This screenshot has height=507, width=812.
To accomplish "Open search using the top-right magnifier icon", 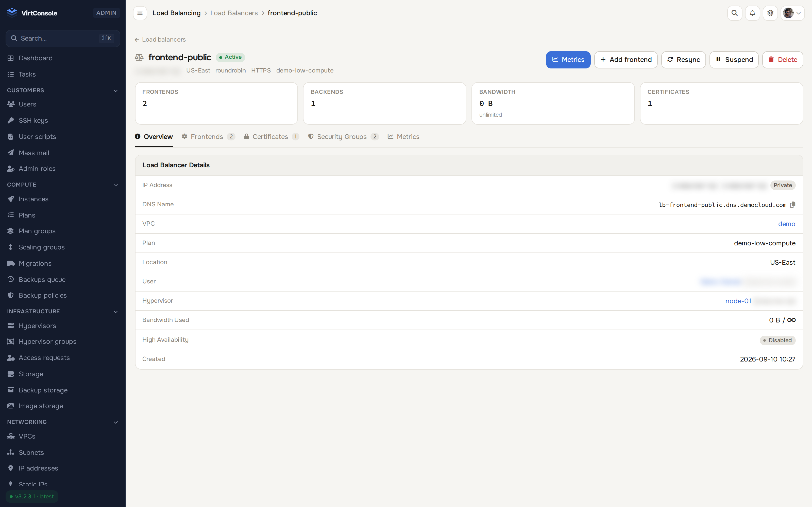I will pos(735,13).
